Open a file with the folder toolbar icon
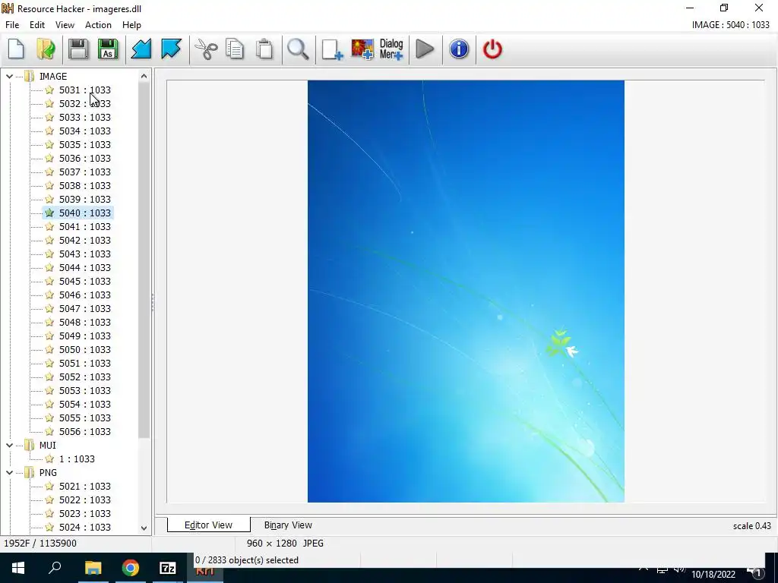This screenshot has width=778, height=583. [46, 49]
